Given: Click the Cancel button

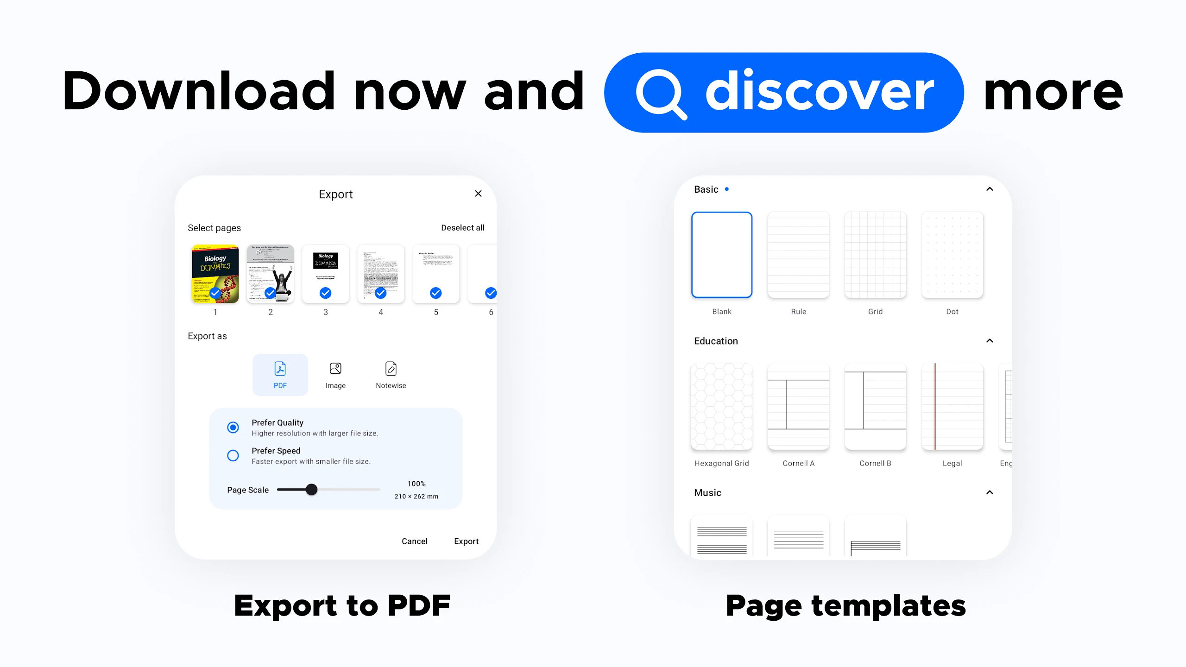Looking at the screenshot, I should (415, 541).
